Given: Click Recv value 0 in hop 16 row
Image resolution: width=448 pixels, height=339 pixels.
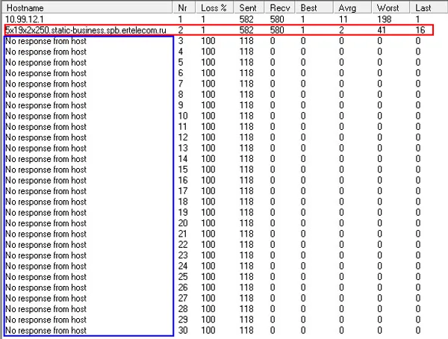Looking at the screenshot, I should pyautogui.click(x=273, y=181).
